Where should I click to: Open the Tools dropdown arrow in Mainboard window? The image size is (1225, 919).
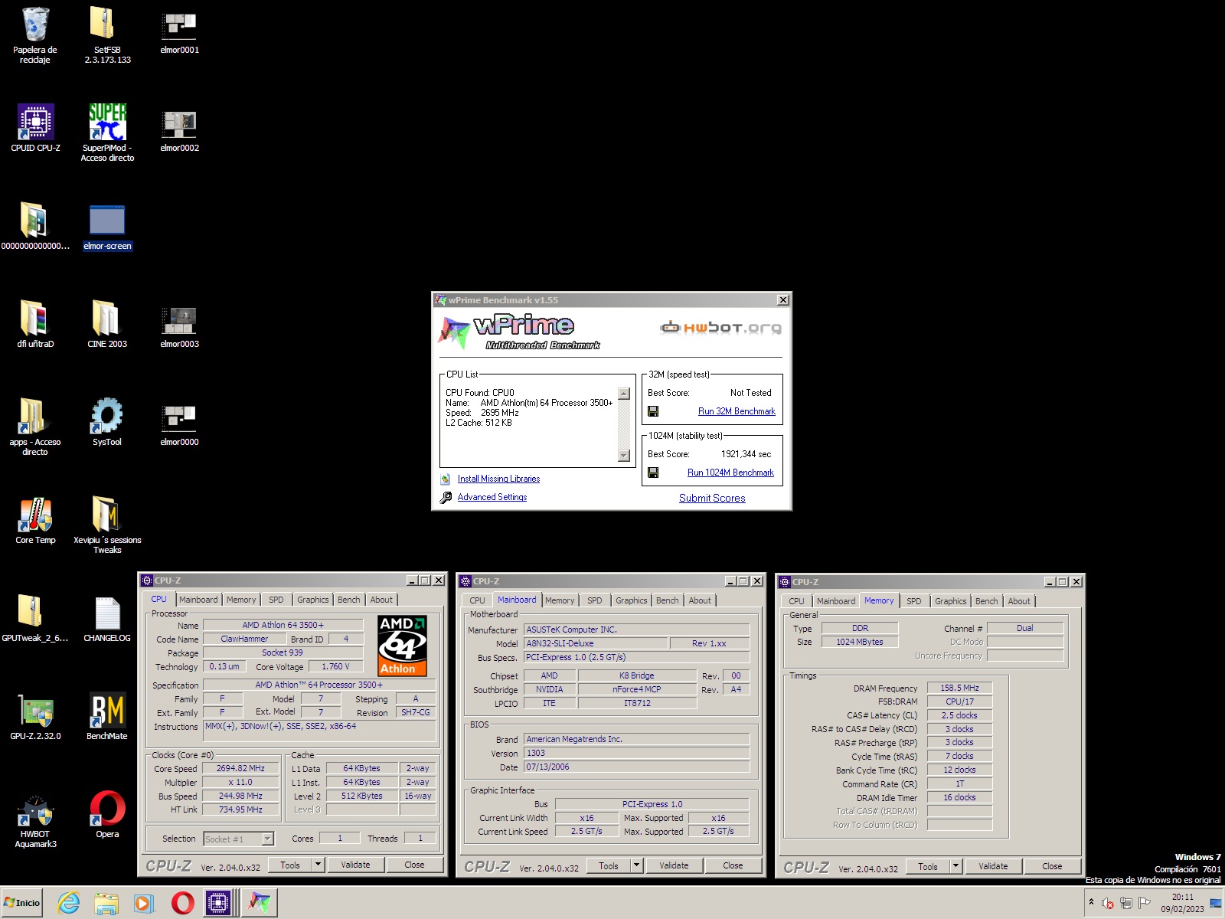636,865
